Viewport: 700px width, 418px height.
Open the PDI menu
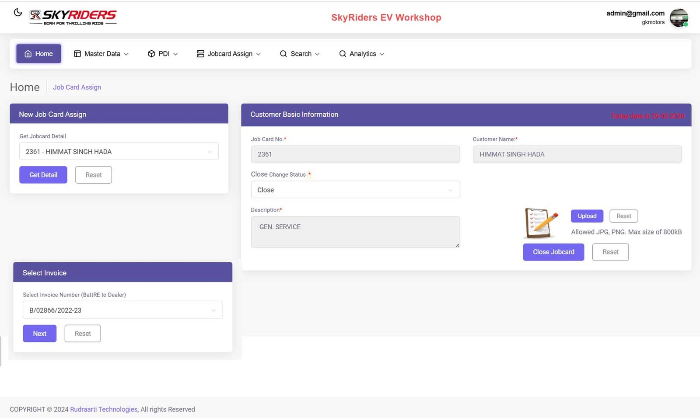163,54
